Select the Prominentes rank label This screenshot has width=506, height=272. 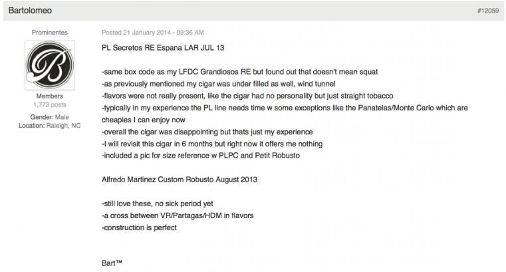50,33
